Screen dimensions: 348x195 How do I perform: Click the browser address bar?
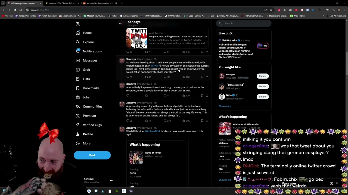[x=144, y=10]
